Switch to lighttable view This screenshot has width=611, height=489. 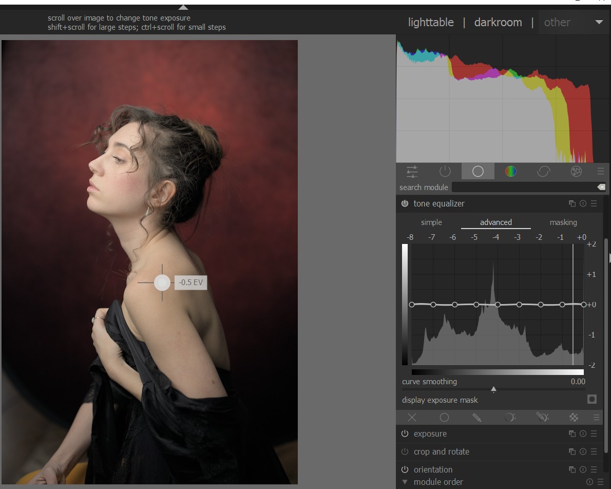[x=431, y=22]
